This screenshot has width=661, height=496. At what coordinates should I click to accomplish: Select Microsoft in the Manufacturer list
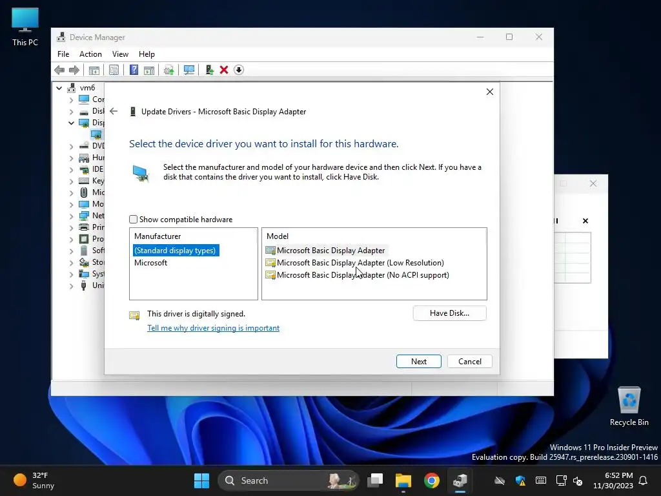[x=150, y=263]
